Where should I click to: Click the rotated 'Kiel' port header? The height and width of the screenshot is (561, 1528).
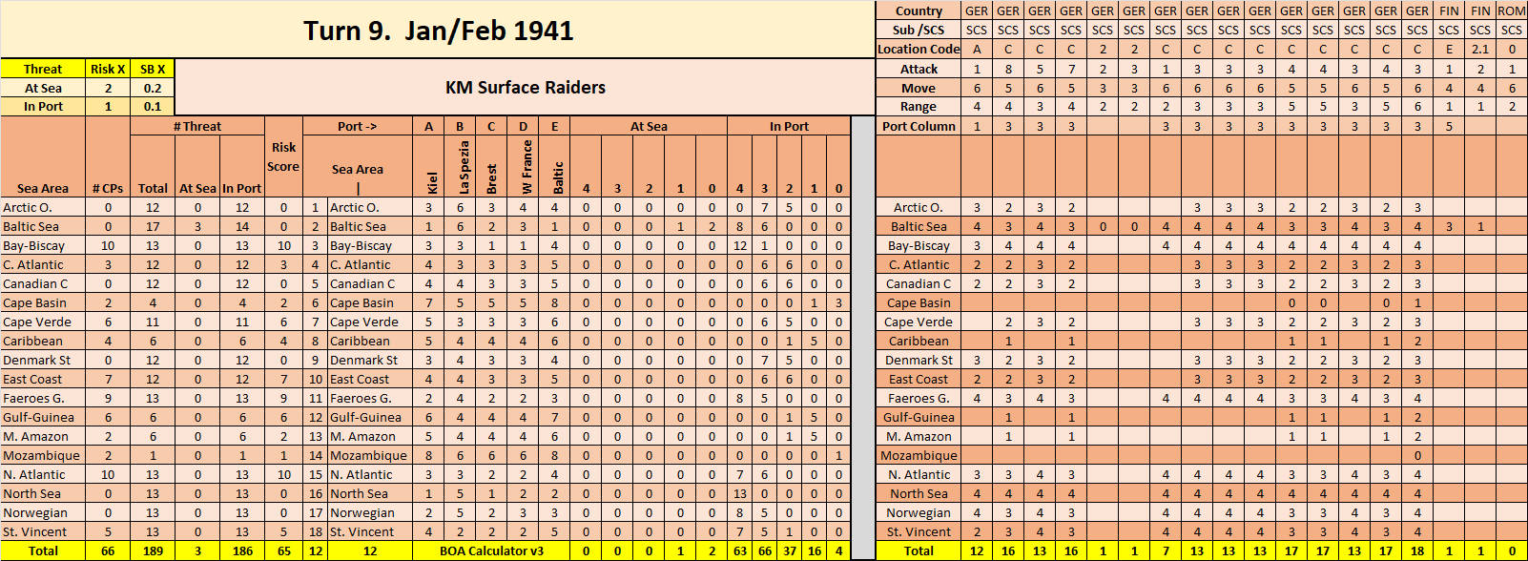429,167
